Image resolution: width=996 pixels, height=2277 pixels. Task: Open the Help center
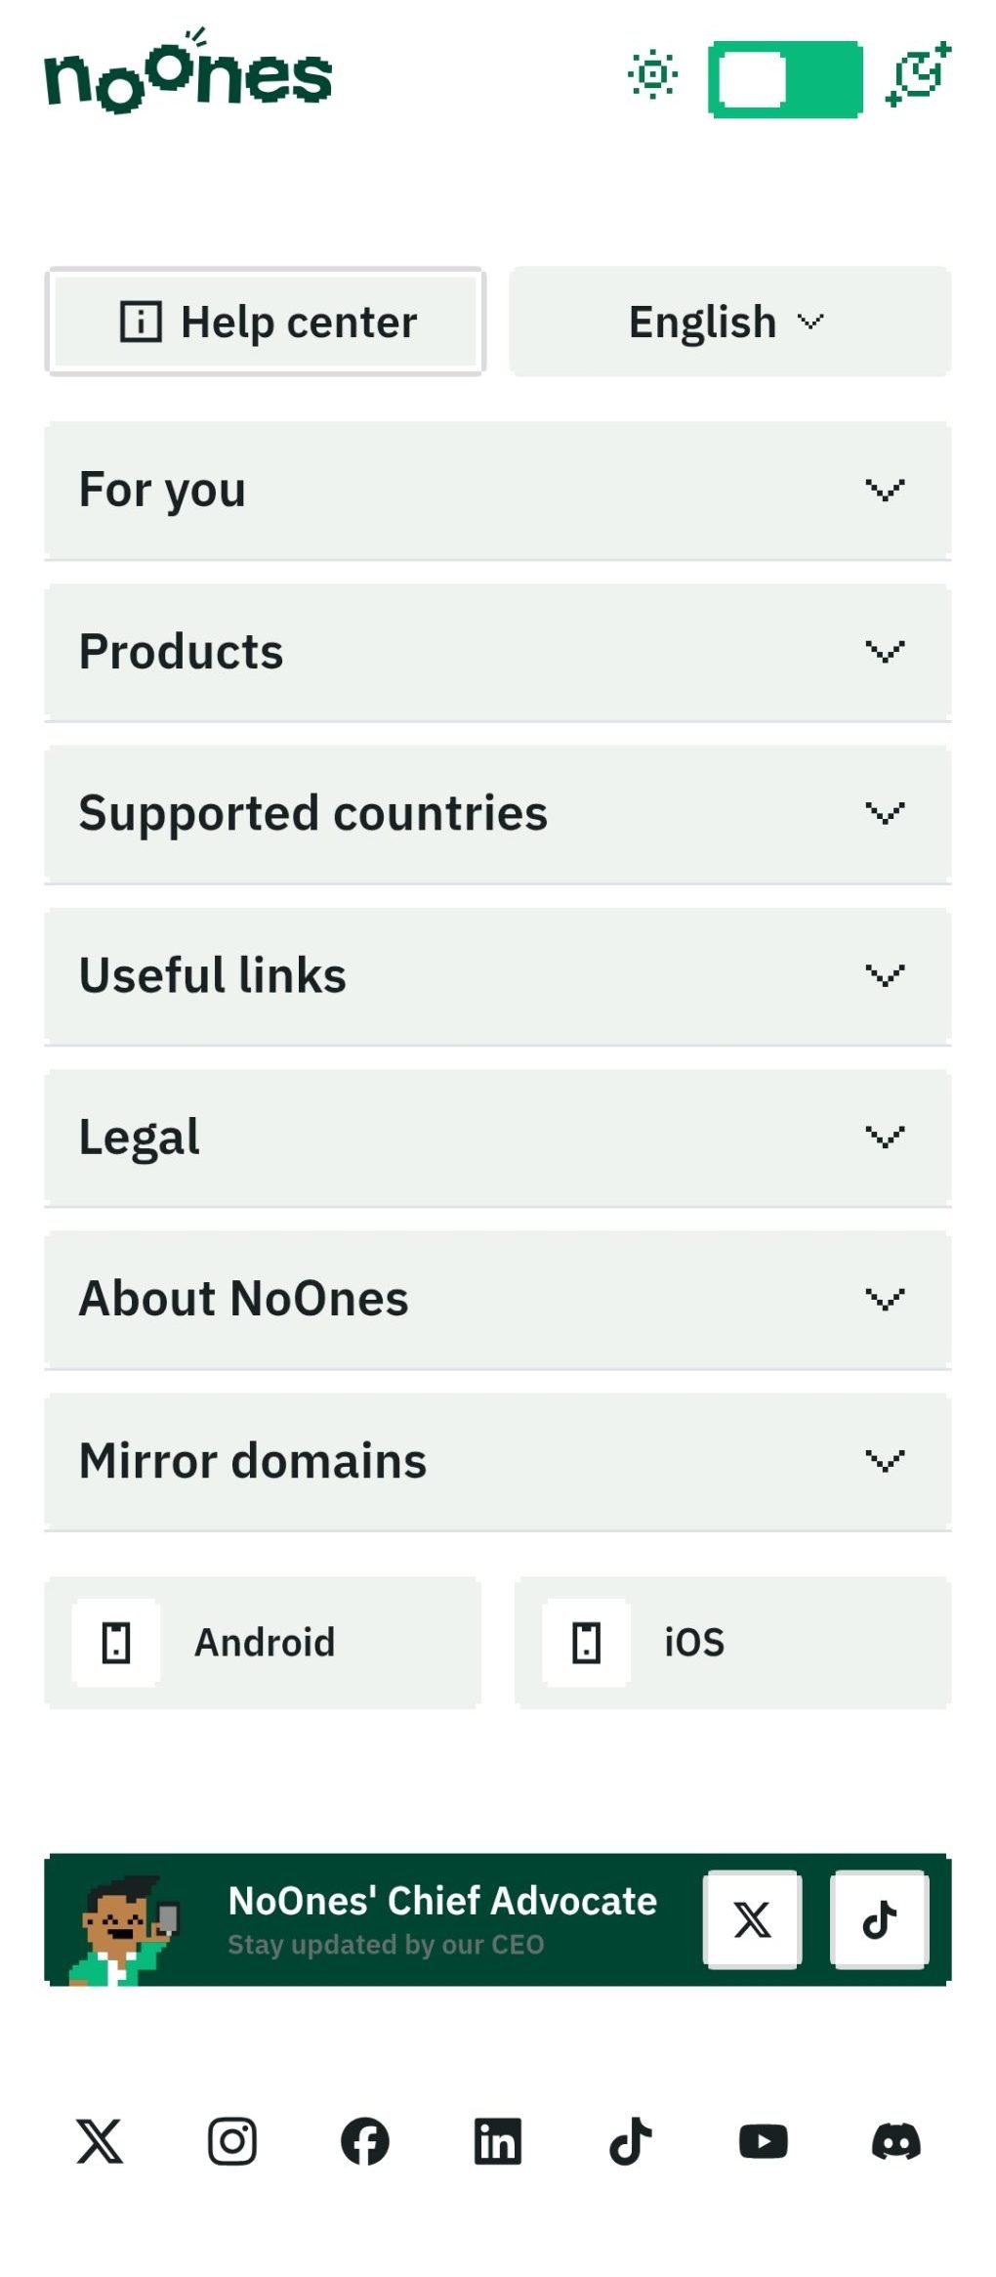[x=266, y=322]
